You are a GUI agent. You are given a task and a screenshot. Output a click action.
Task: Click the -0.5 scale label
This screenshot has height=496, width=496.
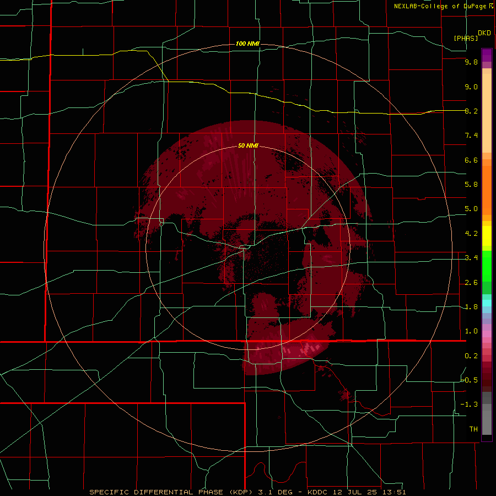click(470, 380)
